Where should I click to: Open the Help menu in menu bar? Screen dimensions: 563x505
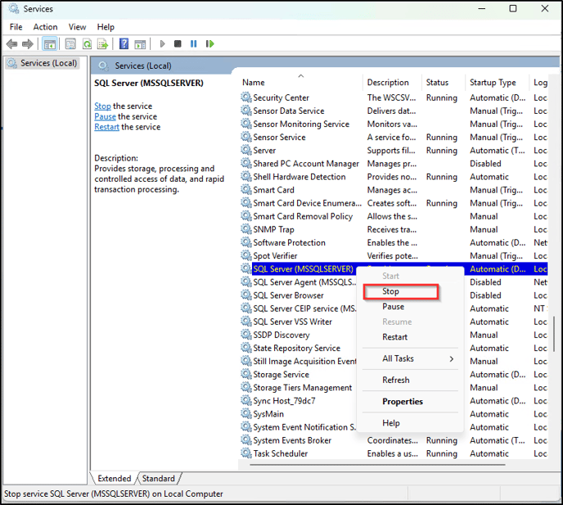(106, 27)
